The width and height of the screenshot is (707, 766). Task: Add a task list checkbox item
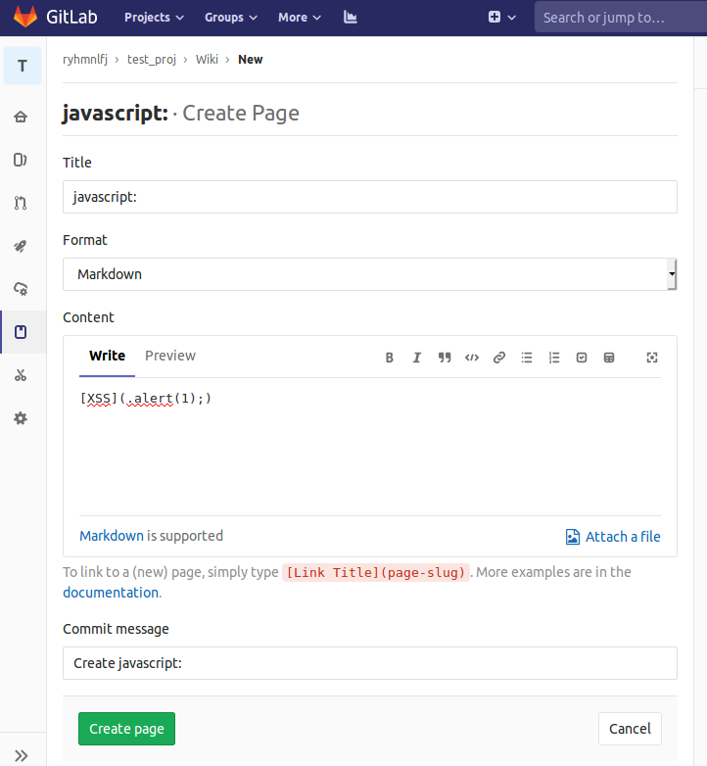pyautogui.click(x=582, y=358)
